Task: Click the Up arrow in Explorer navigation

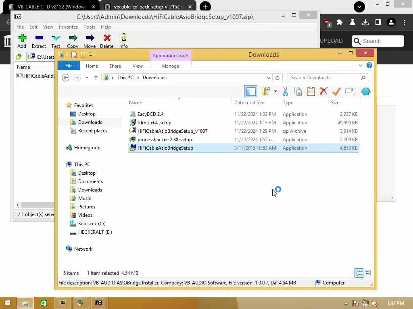Action: 96,78
